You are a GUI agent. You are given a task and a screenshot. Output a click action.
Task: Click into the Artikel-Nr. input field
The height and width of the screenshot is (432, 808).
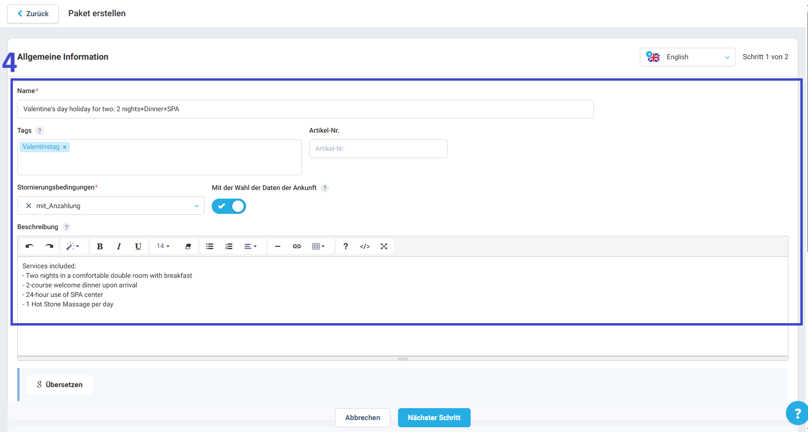[378, 148]
